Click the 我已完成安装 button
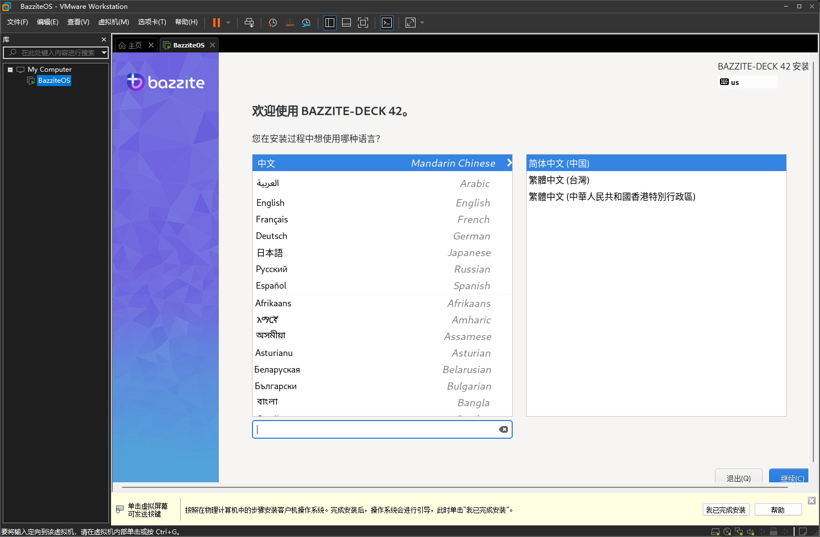The image size is (820, 537). pyautogui.click(x=726, y=510)
